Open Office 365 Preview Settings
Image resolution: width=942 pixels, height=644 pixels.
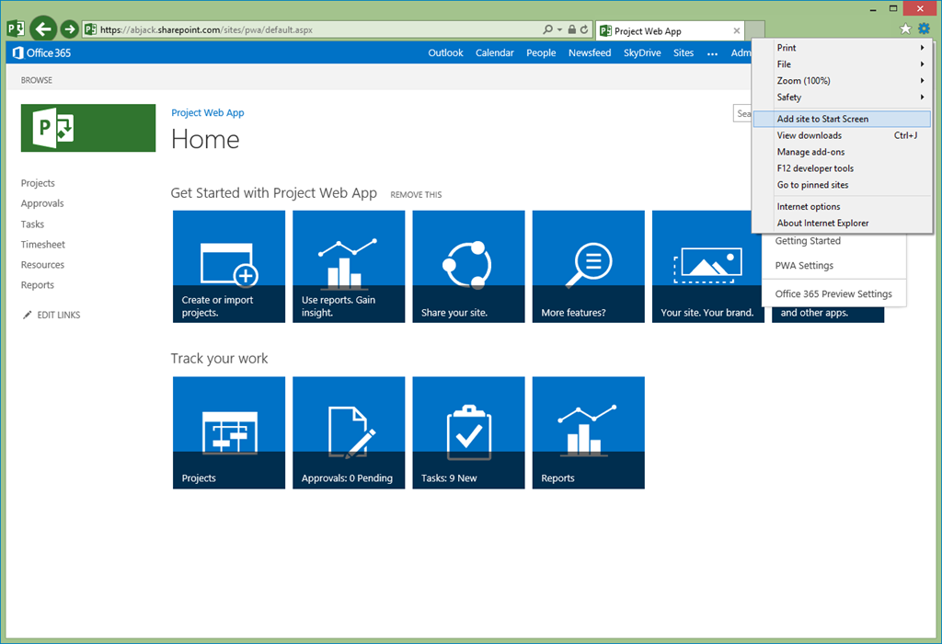click(x=833, y=293)
